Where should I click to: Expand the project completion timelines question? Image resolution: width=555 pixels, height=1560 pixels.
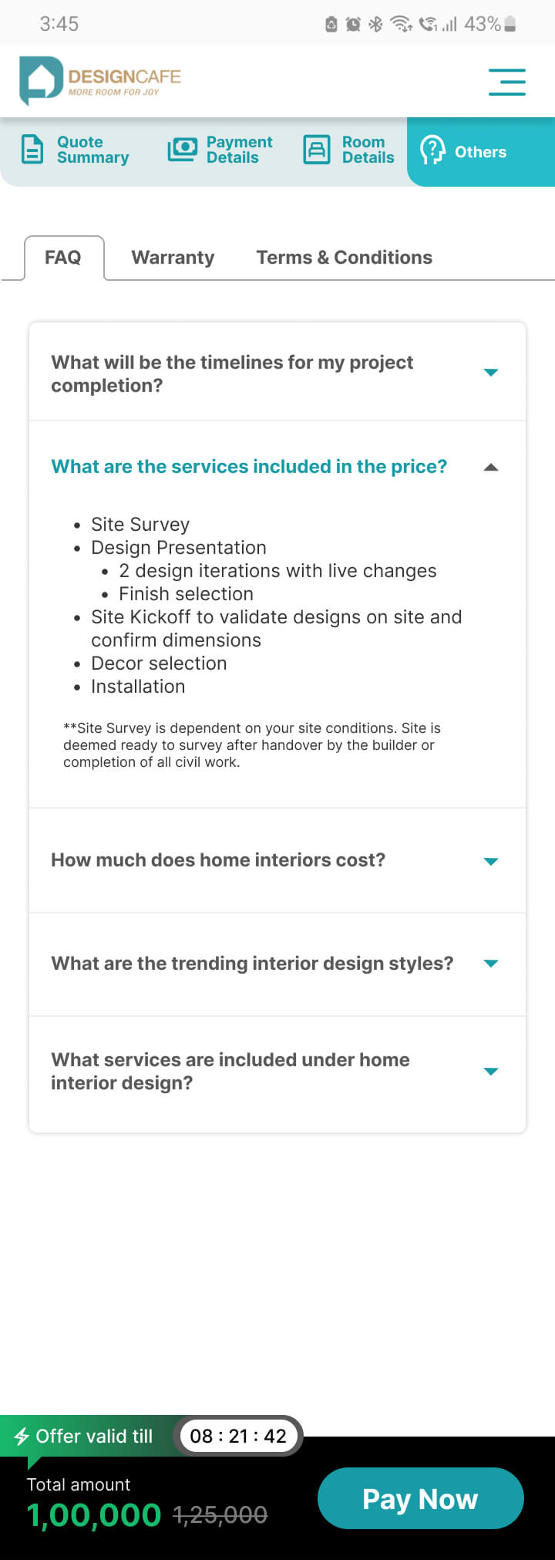490,373
